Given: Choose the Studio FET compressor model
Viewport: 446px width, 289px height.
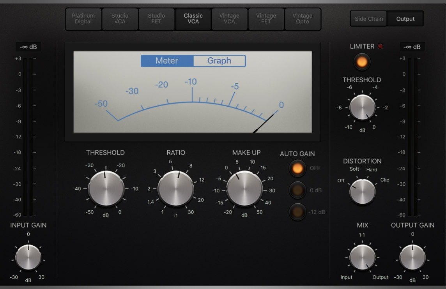Looking at the screenshot, I should [156, 19].
